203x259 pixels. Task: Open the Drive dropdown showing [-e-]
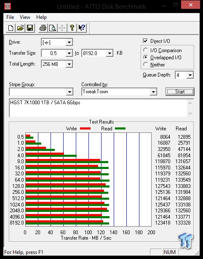(x=69, y=42)
